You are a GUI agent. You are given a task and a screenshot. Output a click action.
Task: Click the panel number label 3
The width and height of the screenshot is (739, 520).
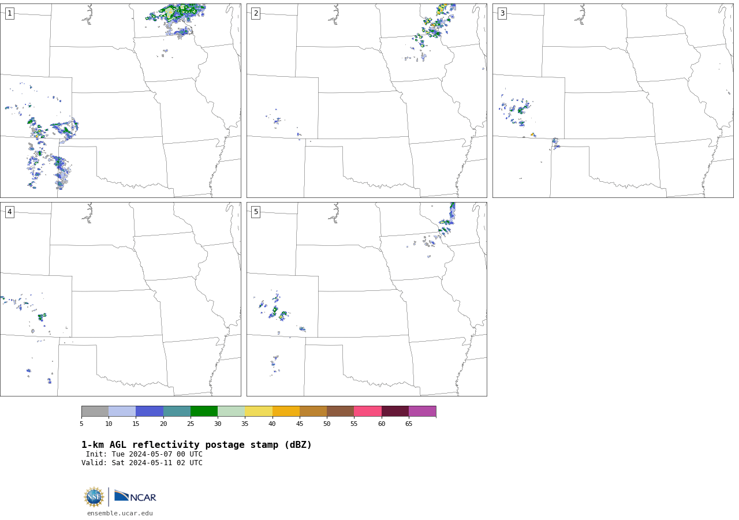pyautogui.click(x=502, y=13)
